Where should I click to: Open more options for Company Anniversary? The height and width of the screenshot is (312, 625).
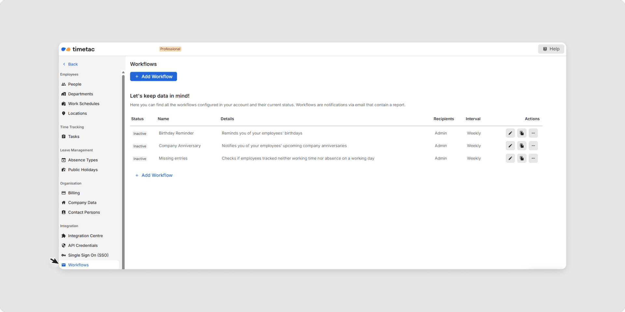533,146
